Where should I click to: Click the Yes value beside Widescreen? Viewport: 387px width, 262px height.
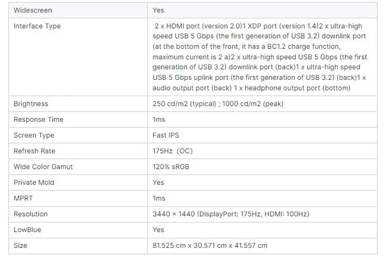click(x=158, y=10)
